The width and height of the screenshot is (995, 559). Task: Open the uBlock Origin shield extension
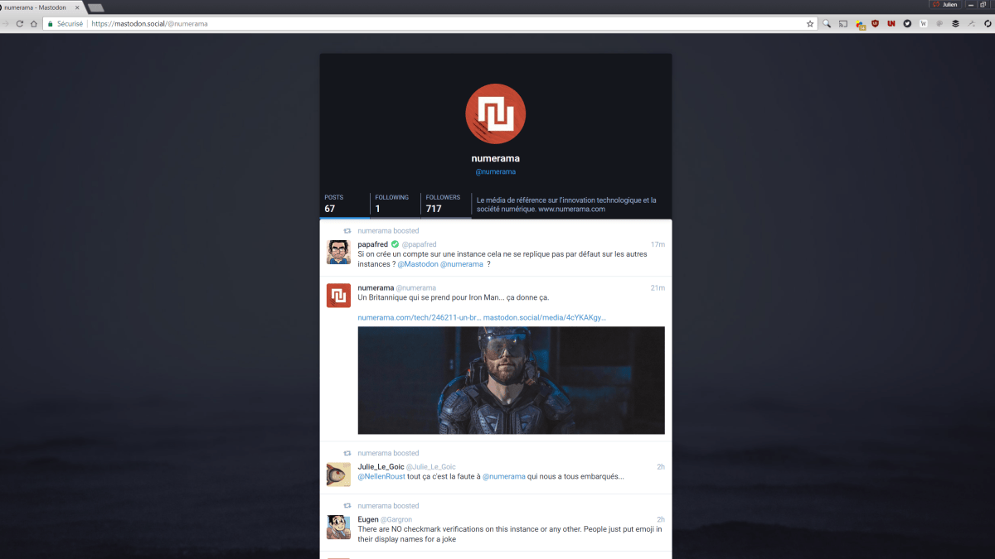click(875, 24)
